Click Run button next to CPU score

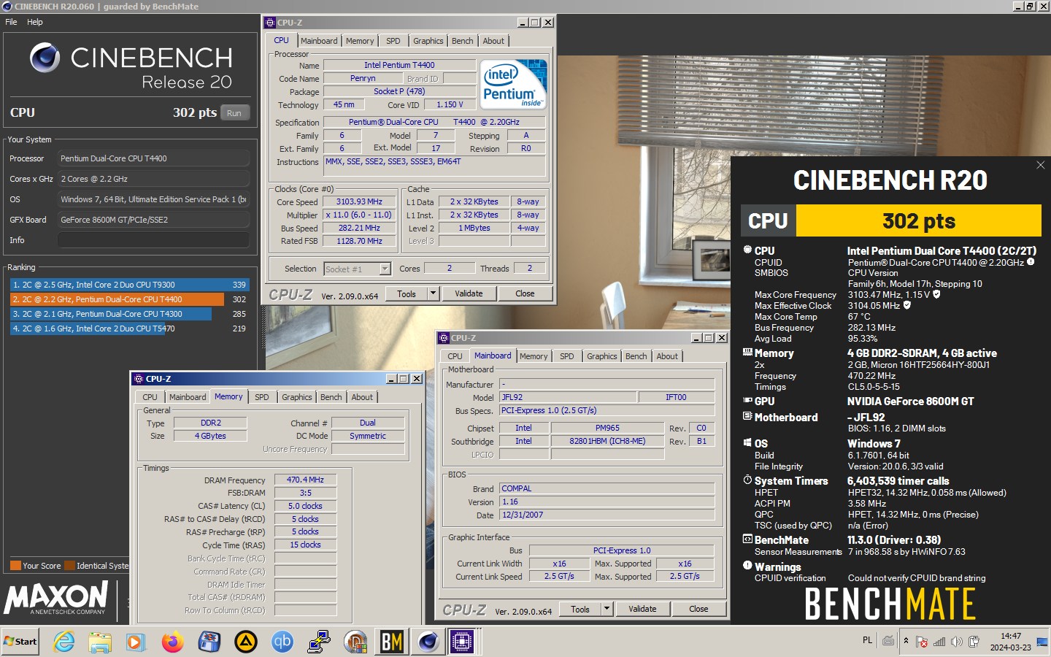click(234, 113)
